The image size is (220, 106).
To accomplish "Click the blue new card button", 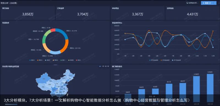I will (207, 3).
